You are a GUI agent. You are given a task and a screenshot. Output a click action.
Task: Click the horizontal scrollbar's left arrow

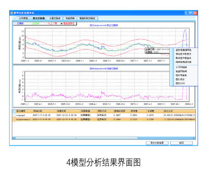[14, 138]
